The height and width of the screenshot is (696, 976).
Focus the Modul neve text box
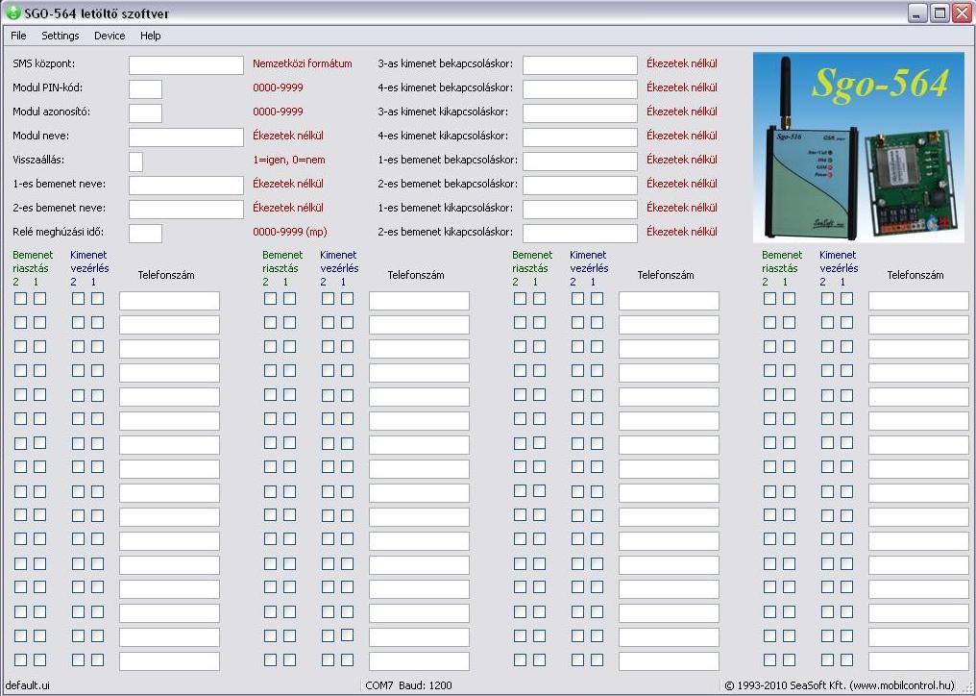pyautogui.click(x=186, y=137)
